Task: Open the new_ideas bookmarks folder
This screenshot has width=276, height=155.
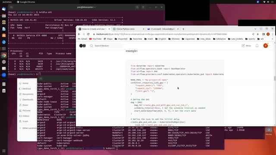Action: [x=204, y=39]
